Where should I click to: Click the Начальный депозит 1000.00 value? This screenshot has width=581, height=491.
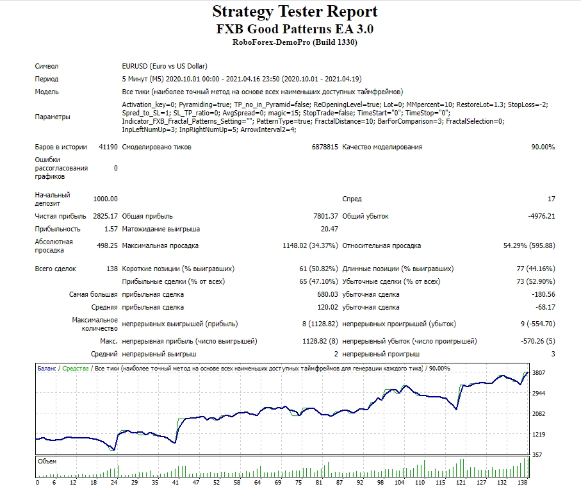click(x=105, y=199)
